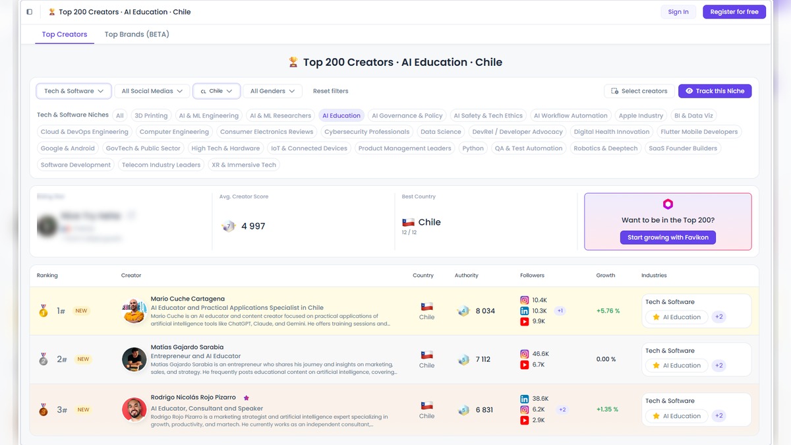Click LinkedIn icon in Mario Cuche row

point(525,311)
